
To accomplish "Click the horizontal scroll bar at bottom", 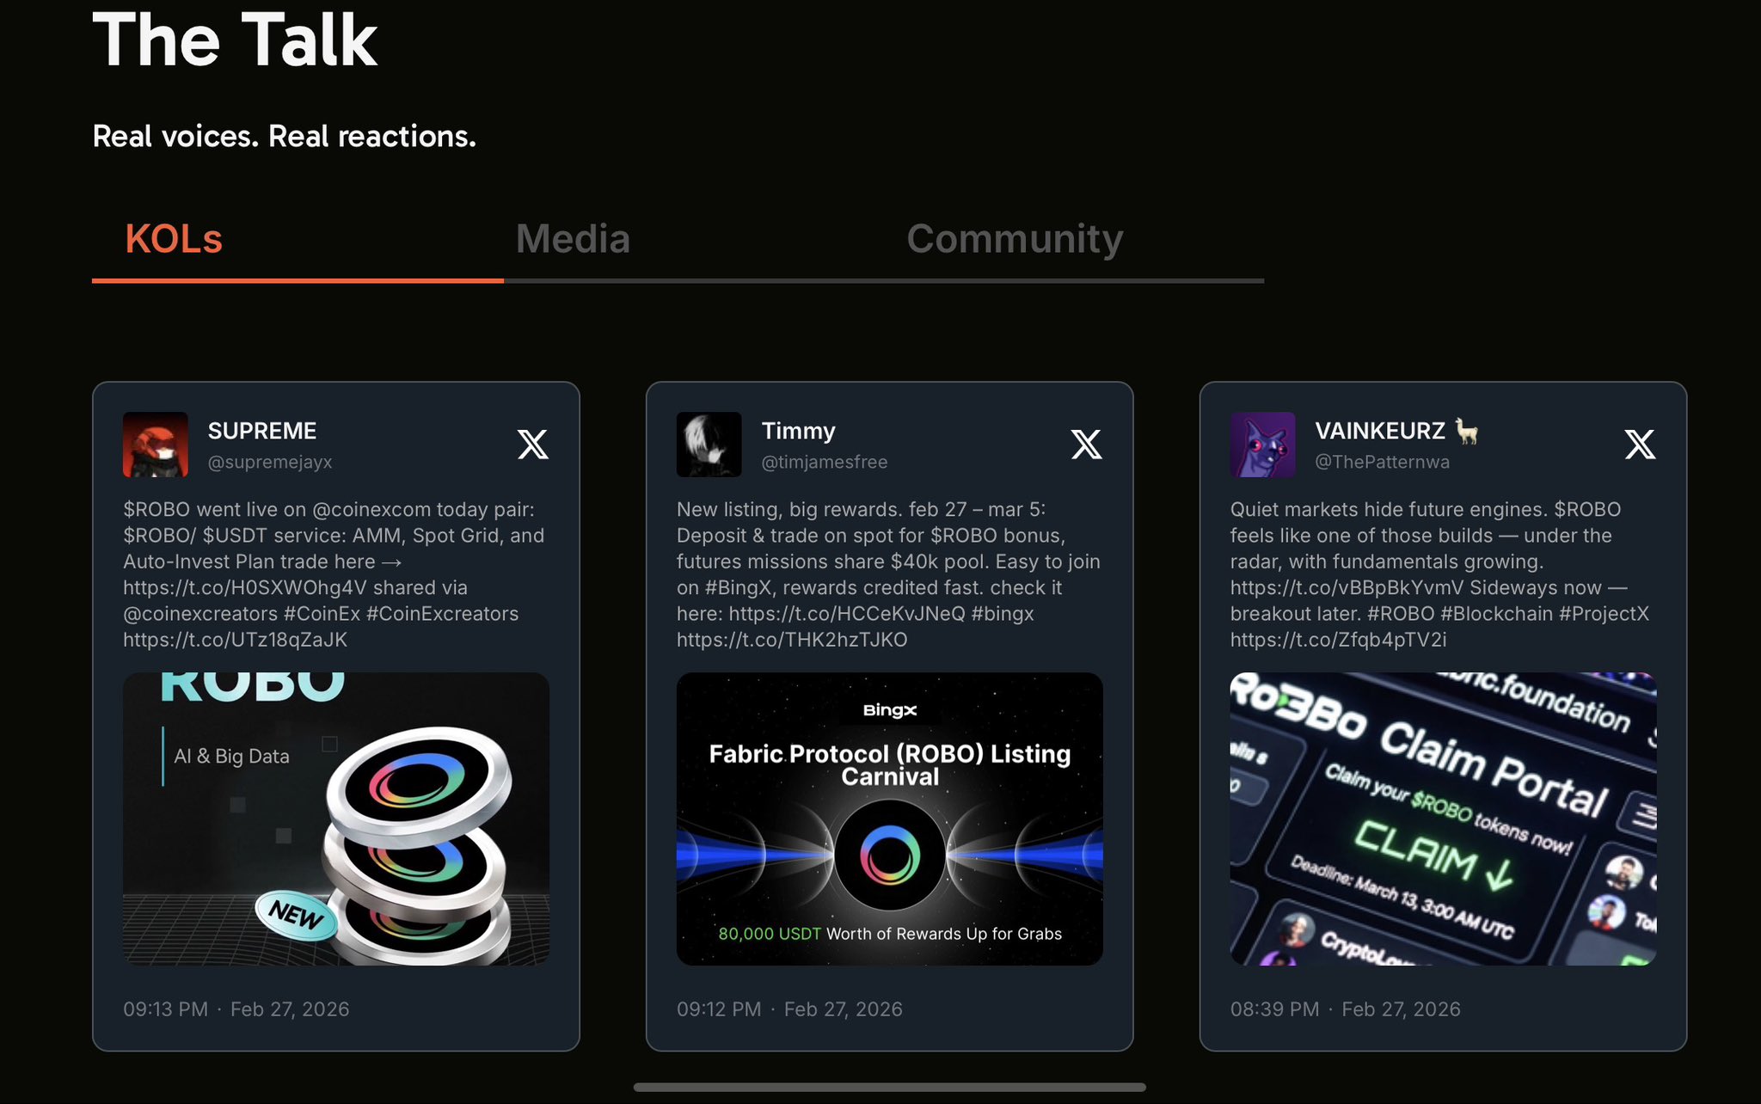I will point(890,1088).
